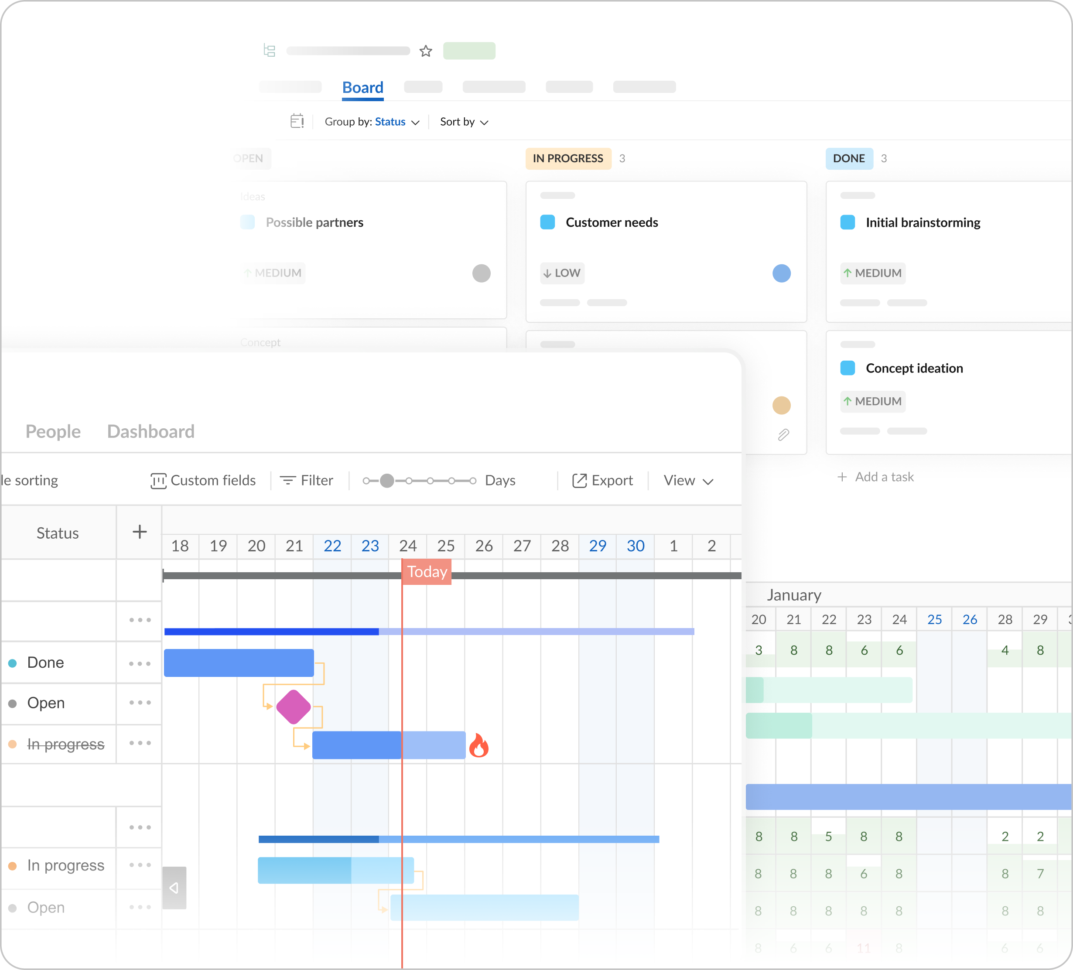The image size is (1073, 970).
Task: Click the paperclip attachment icon on card
Action: [783, 435]
